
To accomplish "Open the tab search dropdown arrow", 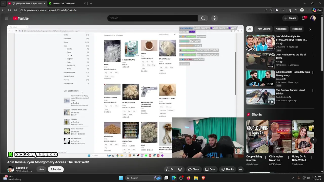I will 3,4.
